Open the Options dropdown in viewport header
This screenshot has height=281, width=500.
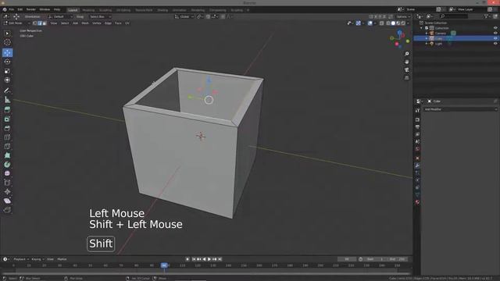(x=403, y=16)
